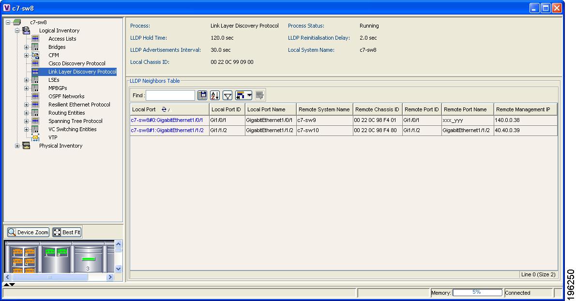576x301 pixels.
Task: Collapse the c7-sw8 root node
Action: coord(8,22)
